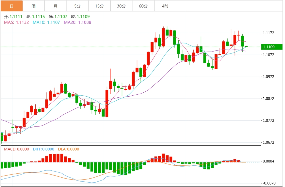Click the 开: 1.1111 opening price readout

(x=13, y=17)
